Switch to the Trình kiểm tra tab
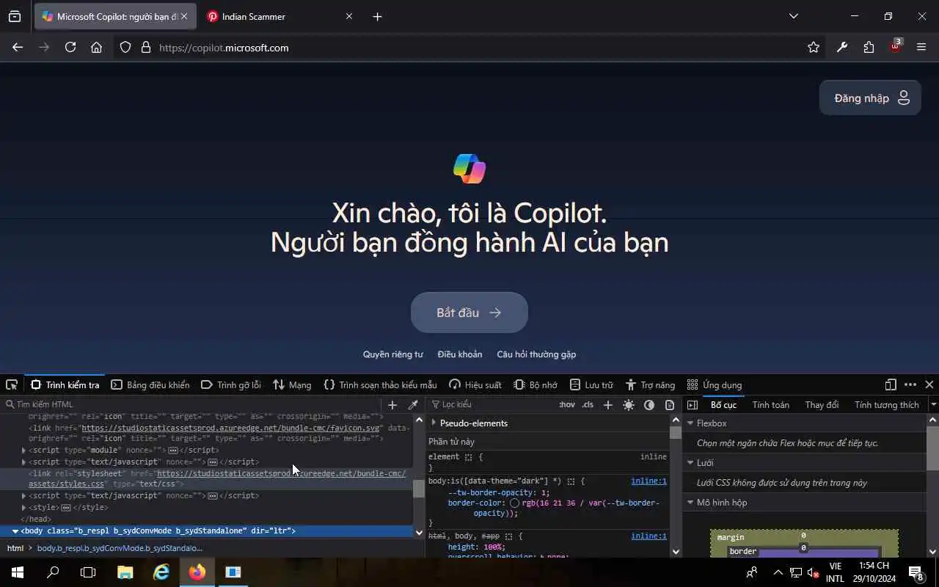 (x=65, y=384)
